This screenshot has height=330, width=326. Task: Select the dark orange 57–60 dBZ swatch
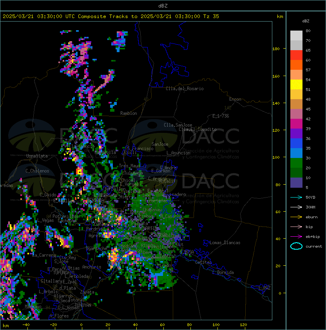[296, 65]
